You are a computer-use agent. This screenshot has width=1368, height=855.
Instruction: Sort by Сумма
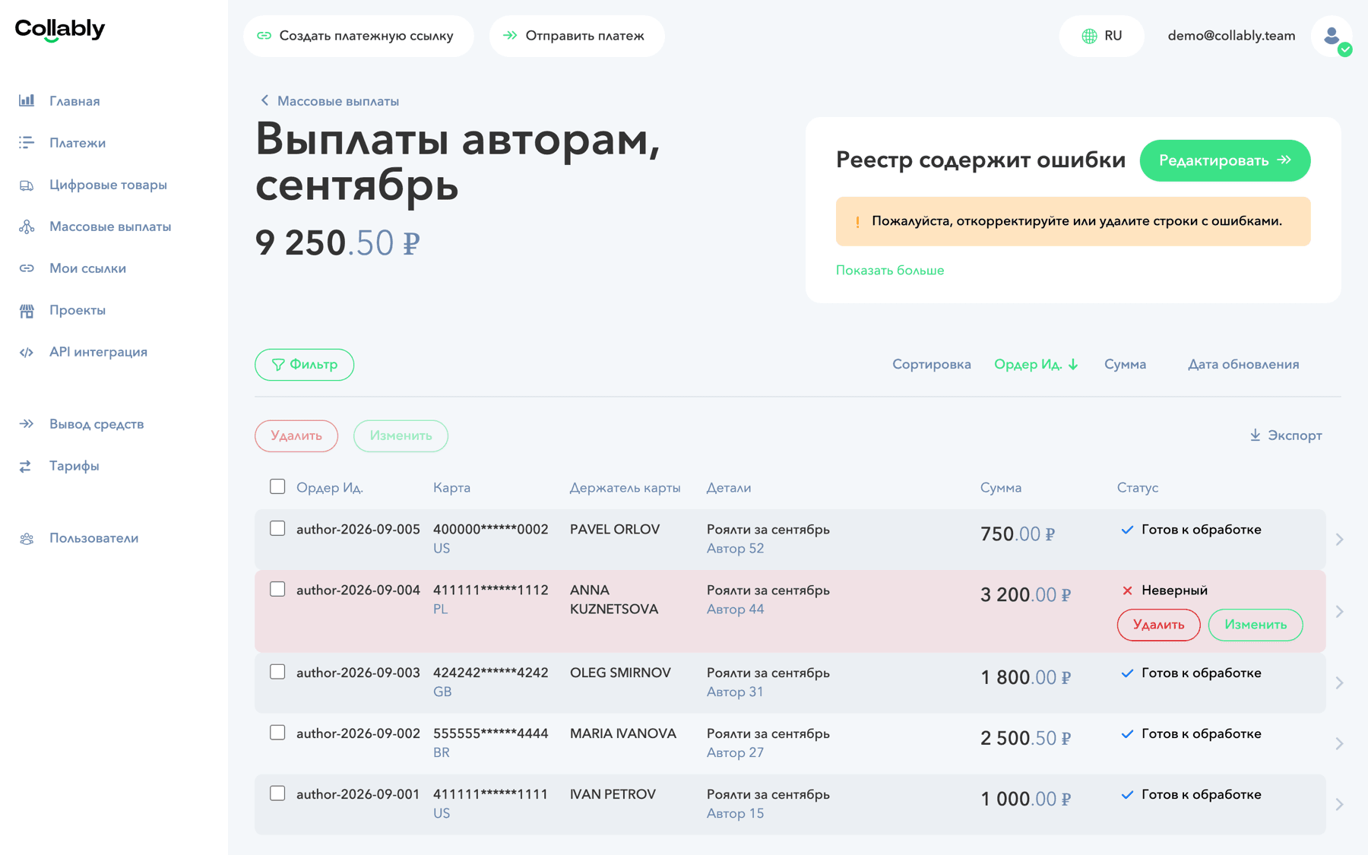(x=1125, y=364)
